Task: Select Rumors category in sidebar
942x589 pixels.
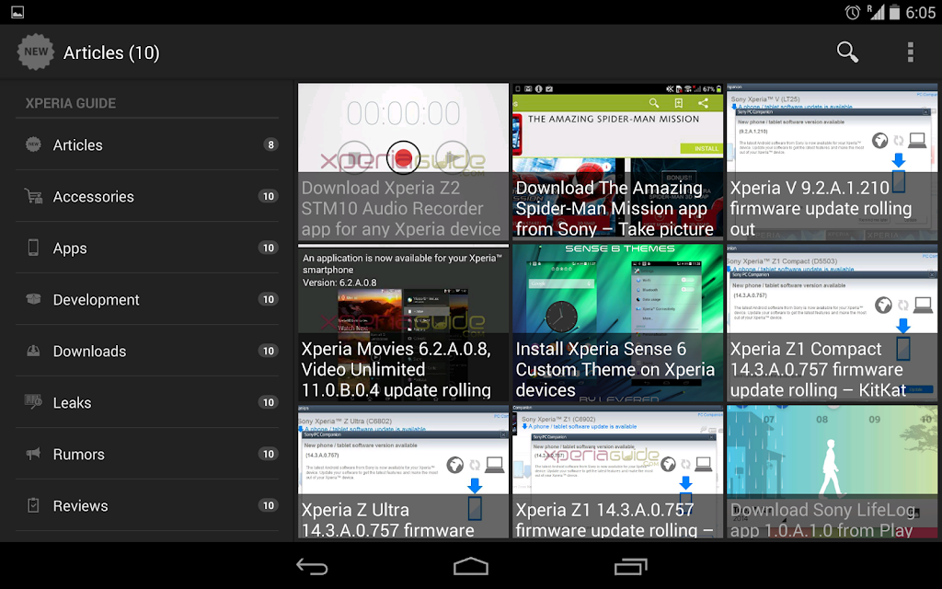Action: click(147, 454)
